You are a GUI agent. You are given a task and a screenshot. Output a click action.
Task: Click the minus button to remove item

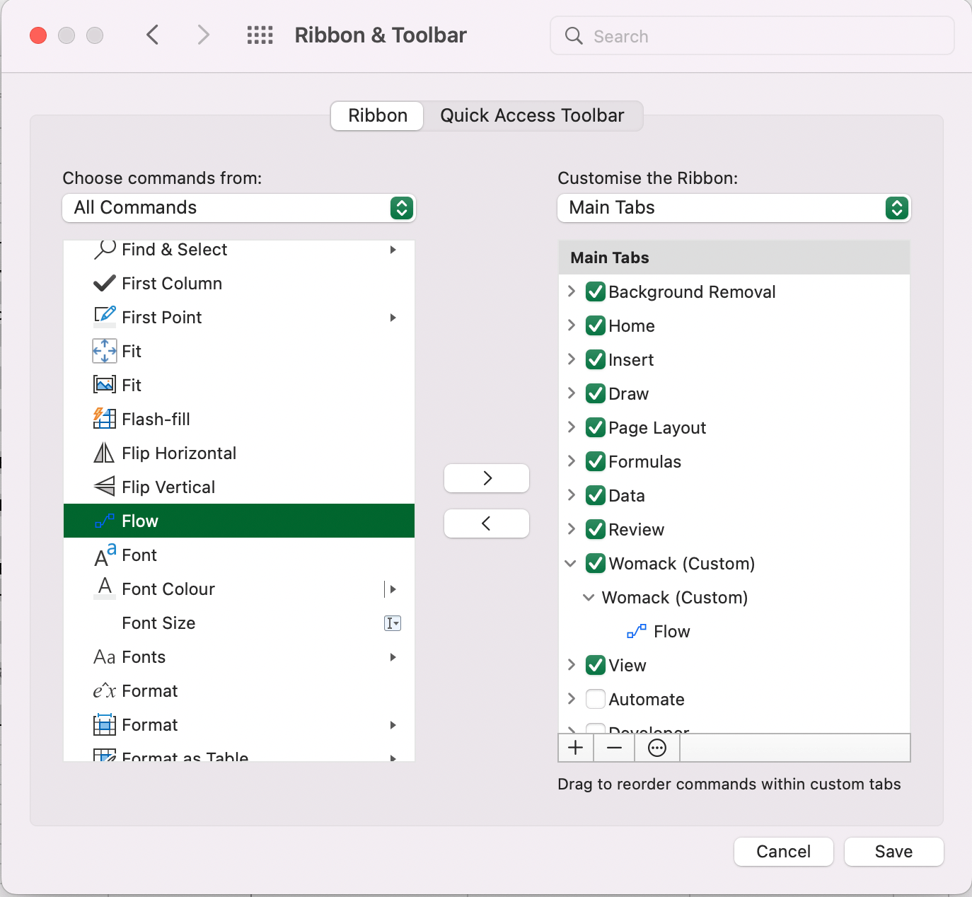pyautogui.click(x=615, y=748)
